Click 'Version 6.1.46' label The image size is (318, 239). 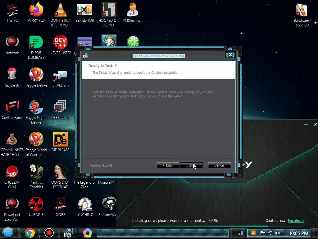click(x=101, y=166)
